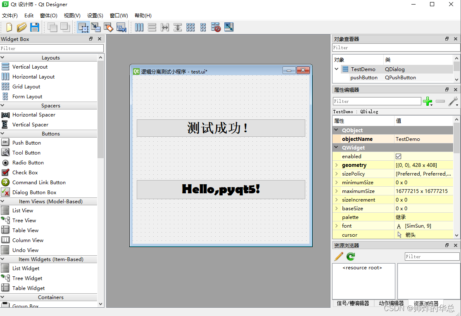Image resolution: width=461 pixels, height=316 pixels.
Task: Select the widget editing mode tool
Action: pos(83,27)
